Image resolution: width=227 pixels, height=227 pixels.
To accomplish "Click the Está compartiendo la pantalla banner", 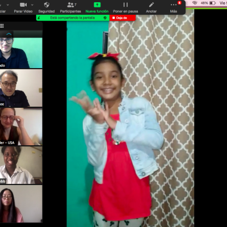I will pos(73,18).
